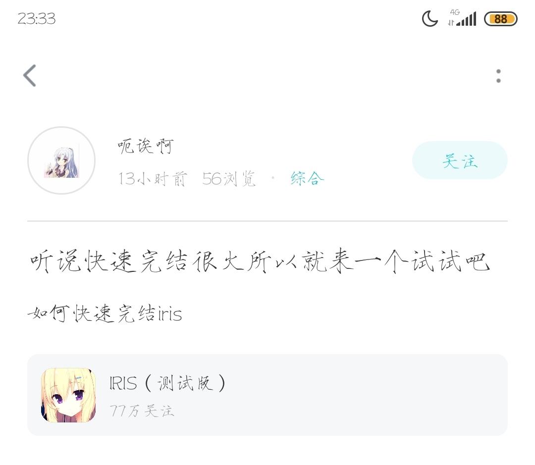Tap the back arrow icon
Viewport: 535px width, 465px height.
pyautogui.click(x=30, y=75)
